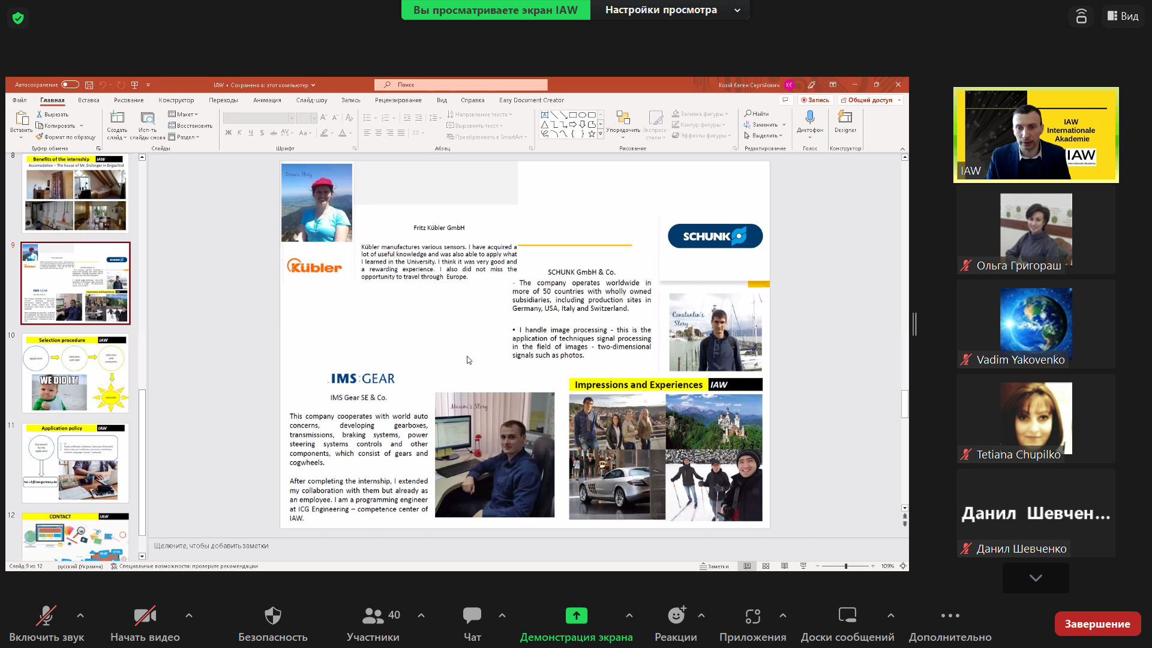Click the Диктофон microphone icon
Image resolution: width=1152 pixels, height=648 pixels.
(x=810, y=117)
